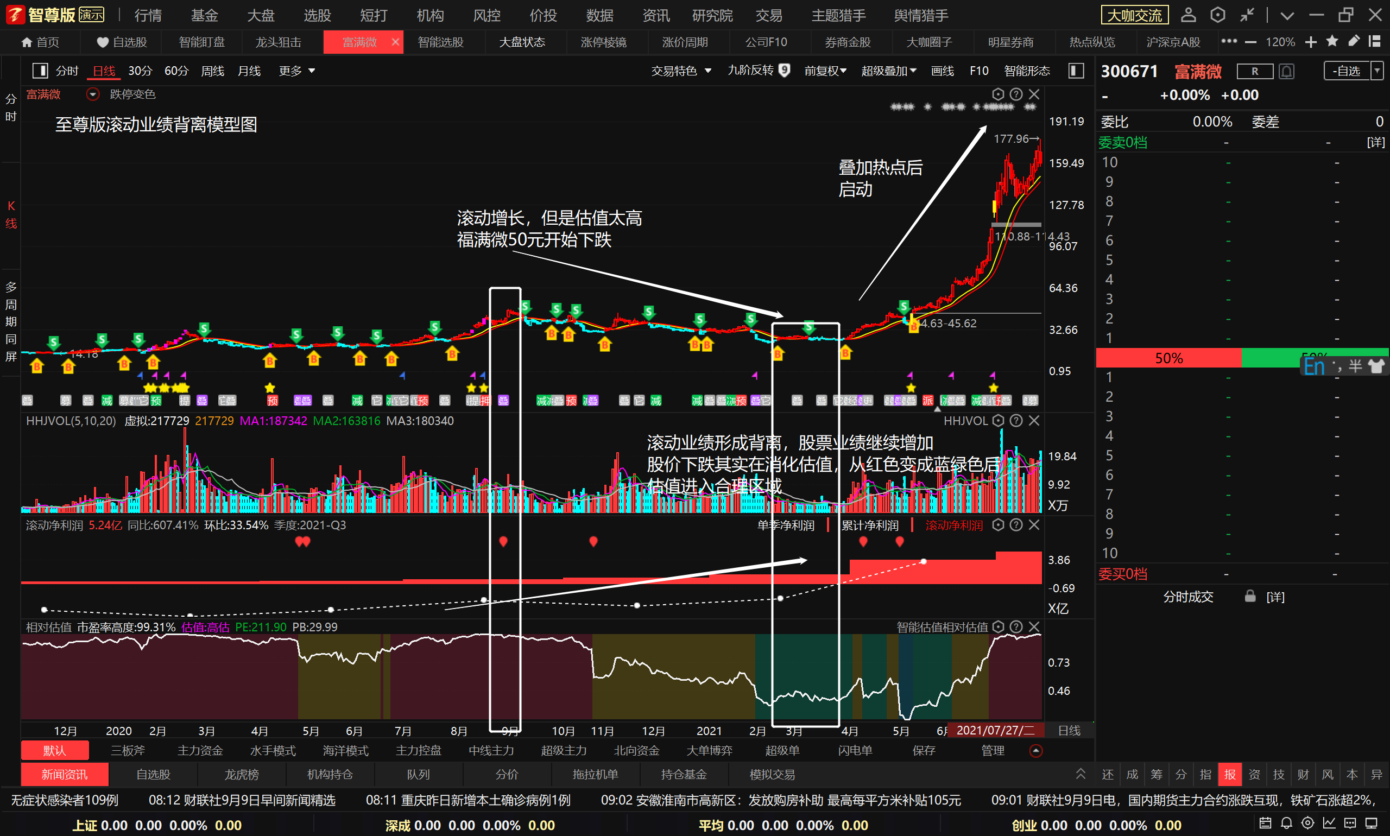Screen dimensions: 1390x836
Task: Open the 自选股 heart tab
Action: click(122, 42)
